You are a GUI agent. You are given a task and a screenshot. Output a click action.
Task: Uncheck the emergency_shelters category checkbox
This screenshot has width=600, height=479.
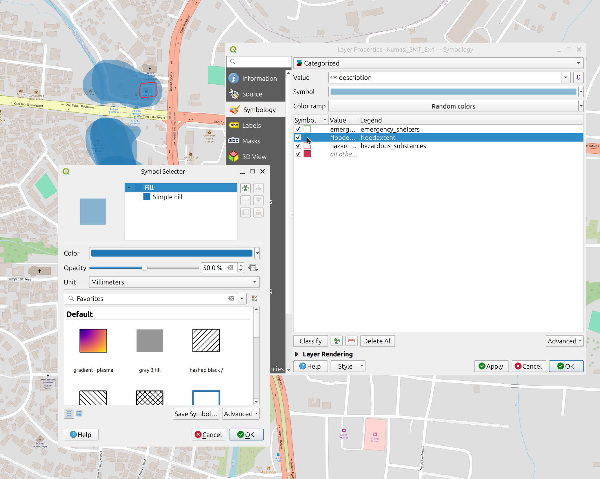pos(298,129)
